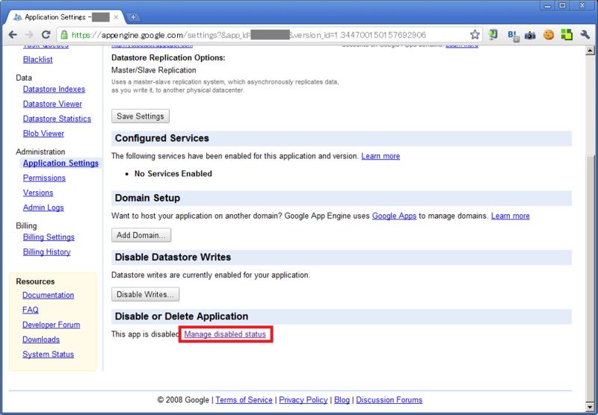This screenshot has width=598, height=415.
Task: Click Learn more in Domain Setup
Action: 511,216
